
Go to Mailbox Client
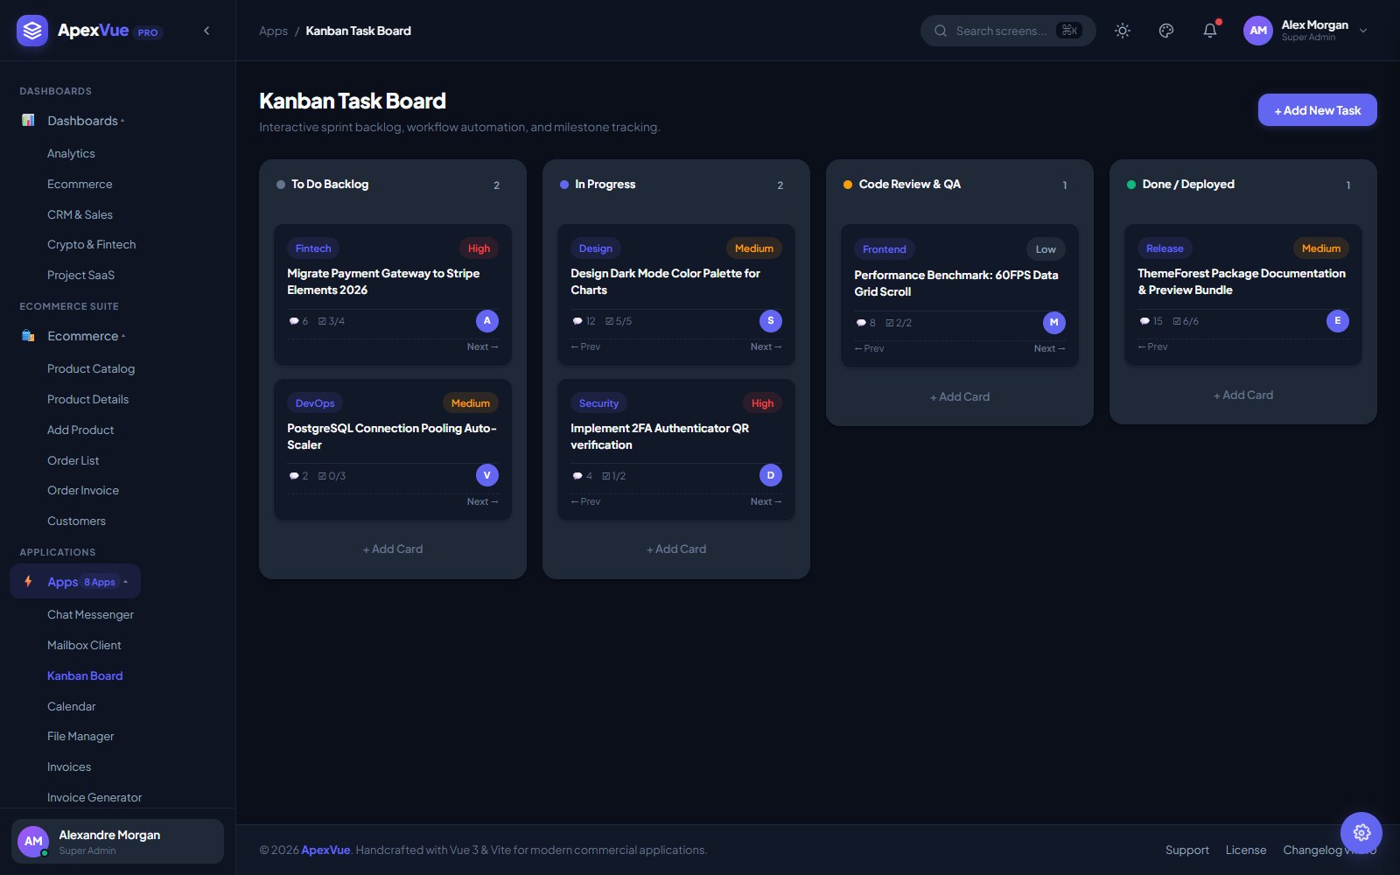pyautogui.click(x=84, y=645)
